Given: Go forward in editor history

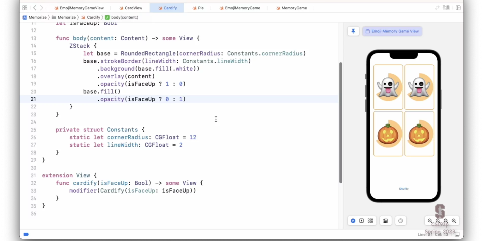Looking at the screenshot, I should [x=41, y=8].
